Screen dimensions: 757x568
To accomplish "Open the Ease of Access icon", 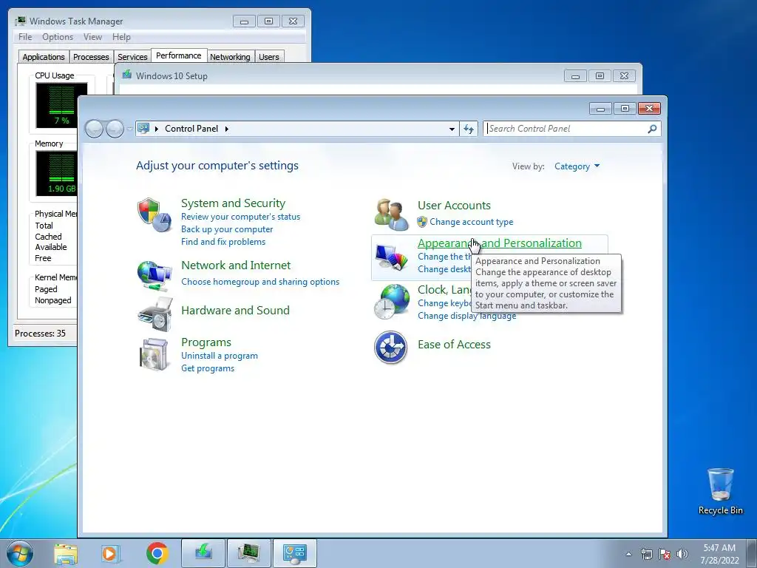I will (x=390, y=347).
